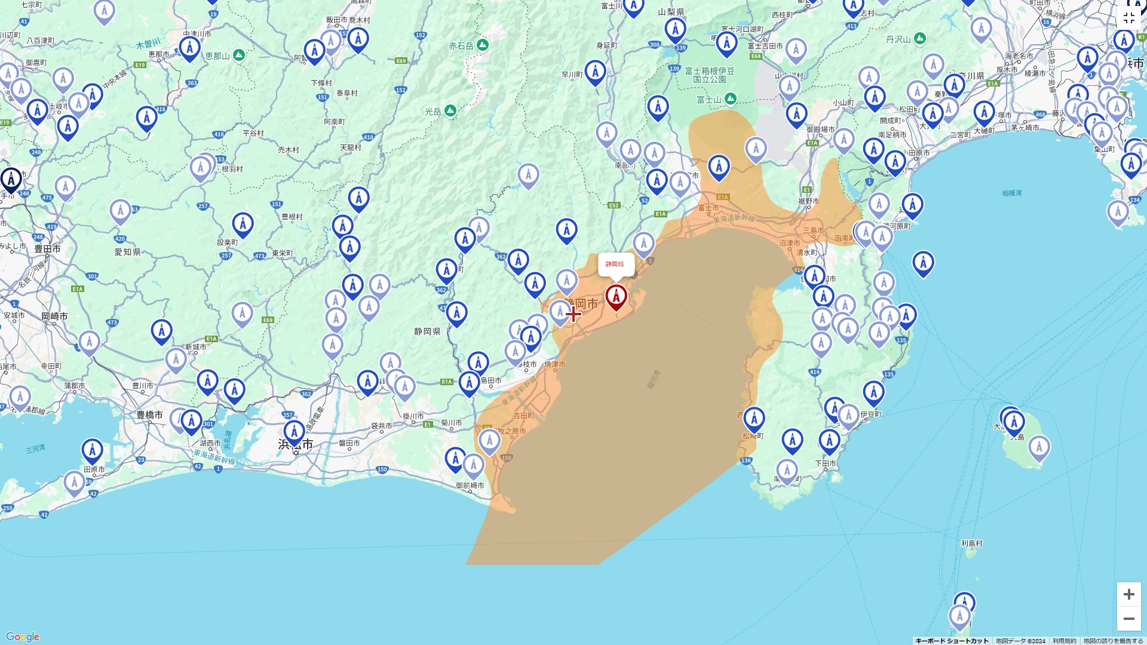Viewport: 1147px width, 645px height.
Task: Click the tower marker near 恵那山
Action: click(190, 46)
